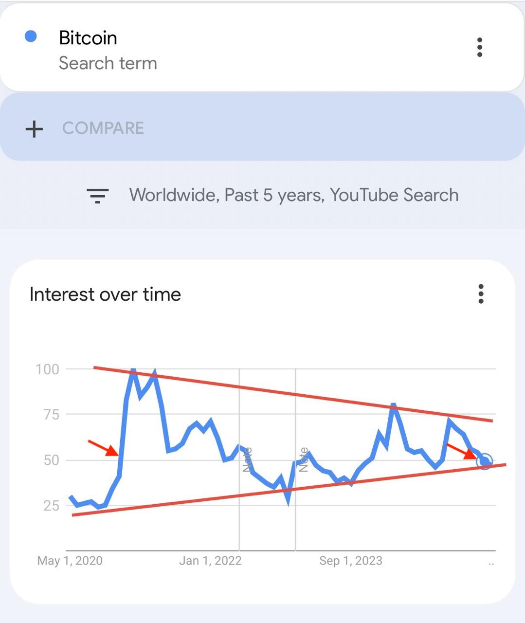Click the 50 value axis label
Viewport: 525px width, 623px height.
tap(52, 460)
